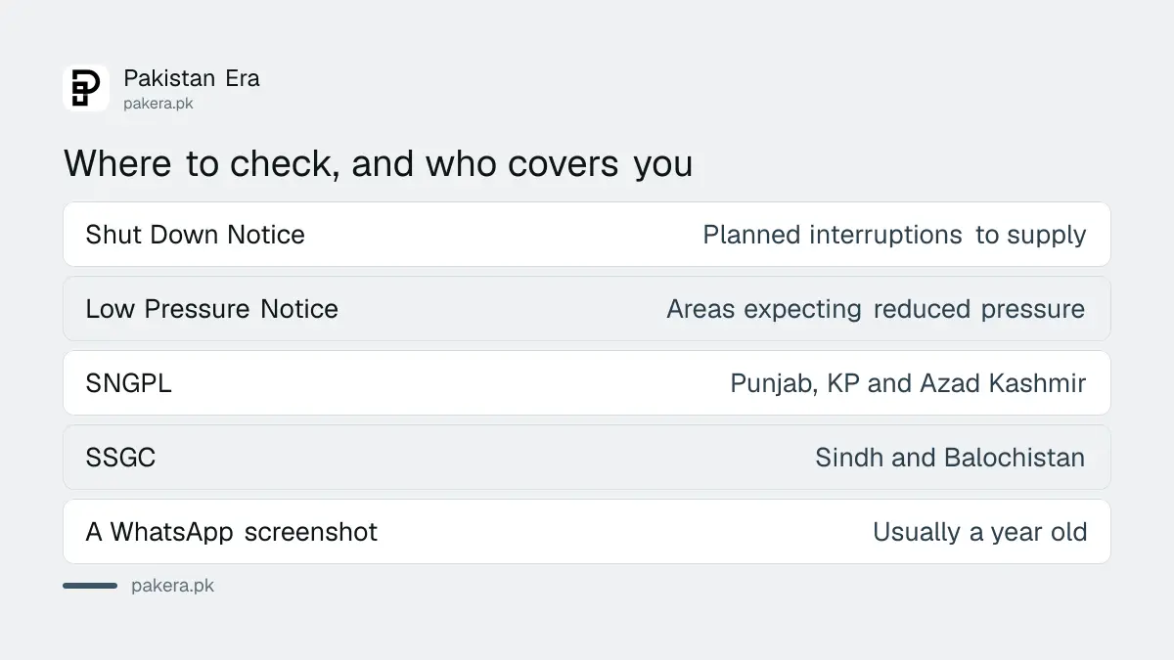Image resolution: width=1174 pixels, height=660 pixels.
Task: Click Areas expecting reduced pressure text
Action: [x=876, y=309]
